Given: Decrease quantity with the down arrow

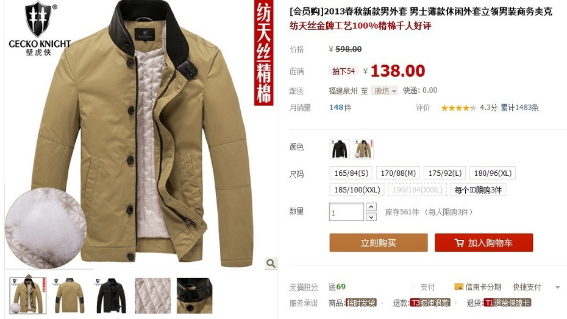Looking at the screenshot, I should pos(371,217).
